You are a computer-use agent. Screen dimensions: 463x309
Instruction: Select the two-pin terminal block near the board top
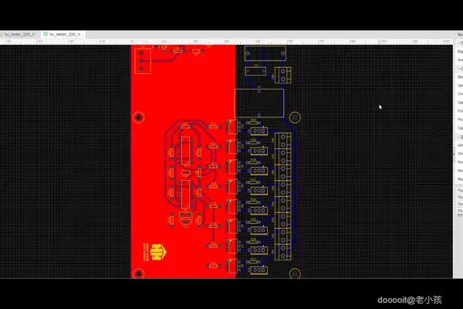click(282, 75)
